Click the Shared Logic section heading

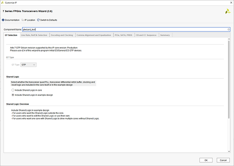13,77
